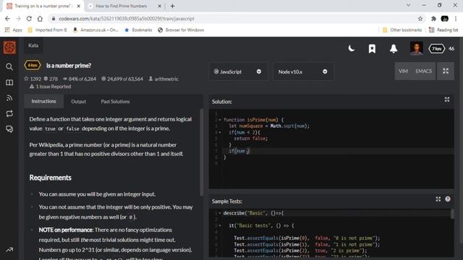Screen dimensions: 463x260
Task: Toggle dark mode moon icon
Action: pyautogui.click(x=352, y=48)
